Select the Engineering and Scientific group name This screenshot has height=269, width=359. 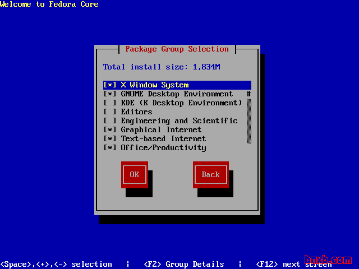(179, 121)
